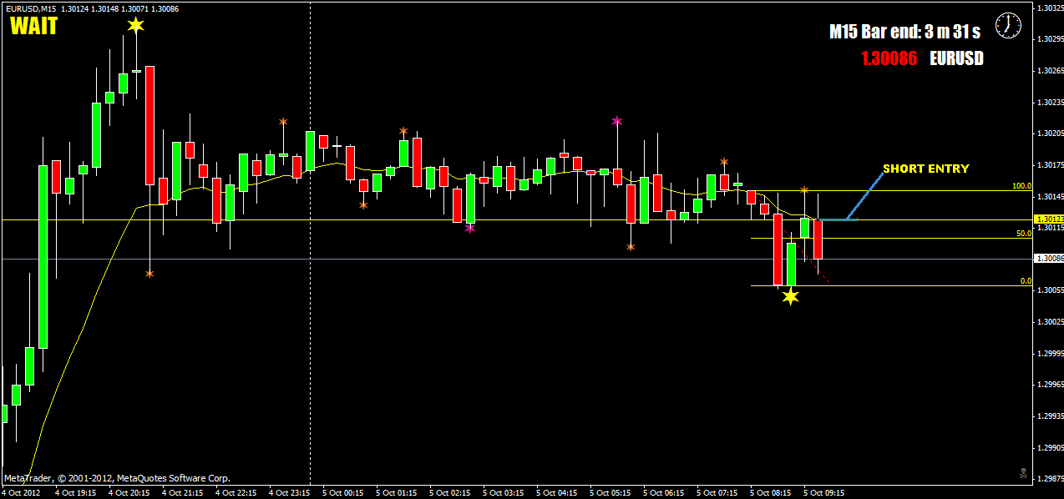The width and height of the screenshot is (1064, 499).
Task: Select the orange asterisk below the 05:15 candle
Action: pos(629,247)
